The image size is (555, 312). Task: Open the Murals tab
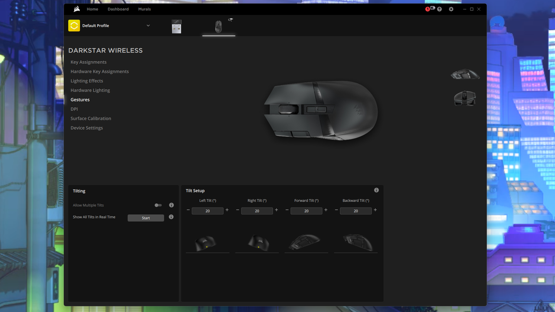(144, 9)
